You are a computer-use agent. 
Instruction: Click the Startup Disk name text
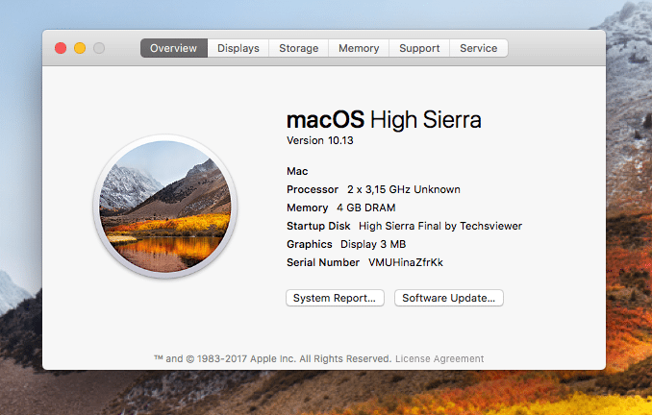click(x=440, y=226)
